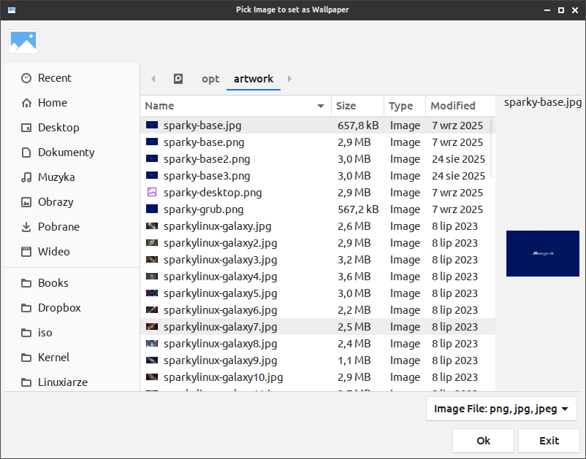This screenshot has width=586, height=459.
Task: Sort files by the Name column header
Action: [x=234, y=106]
